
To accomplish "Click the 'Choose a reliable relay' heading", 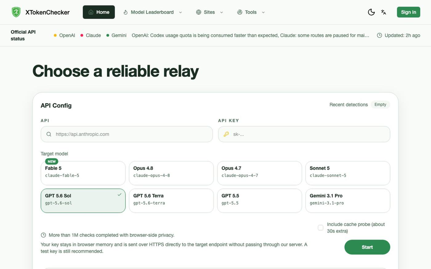I will point(115,71).
